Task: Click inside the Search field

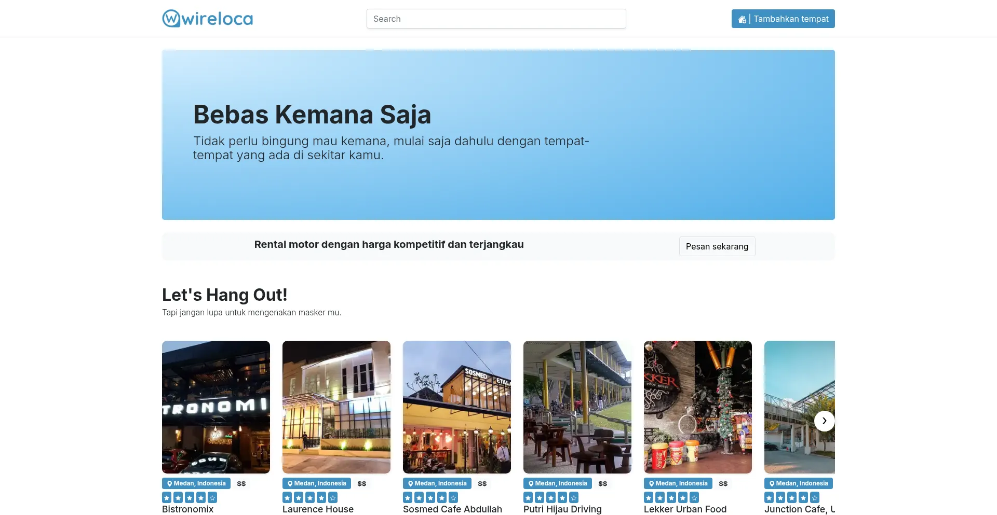Action: pyautogui.click(x=496, y=19)
